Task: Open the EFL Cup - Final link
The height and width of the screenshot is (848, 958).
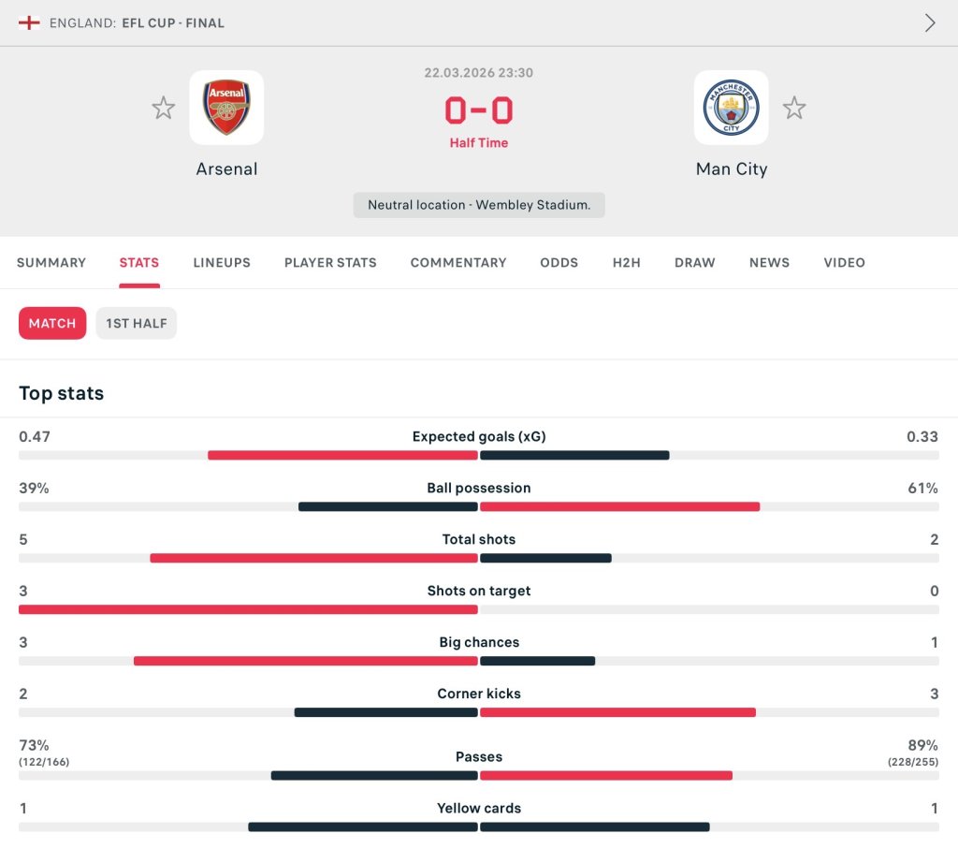Action: point(173,22)
